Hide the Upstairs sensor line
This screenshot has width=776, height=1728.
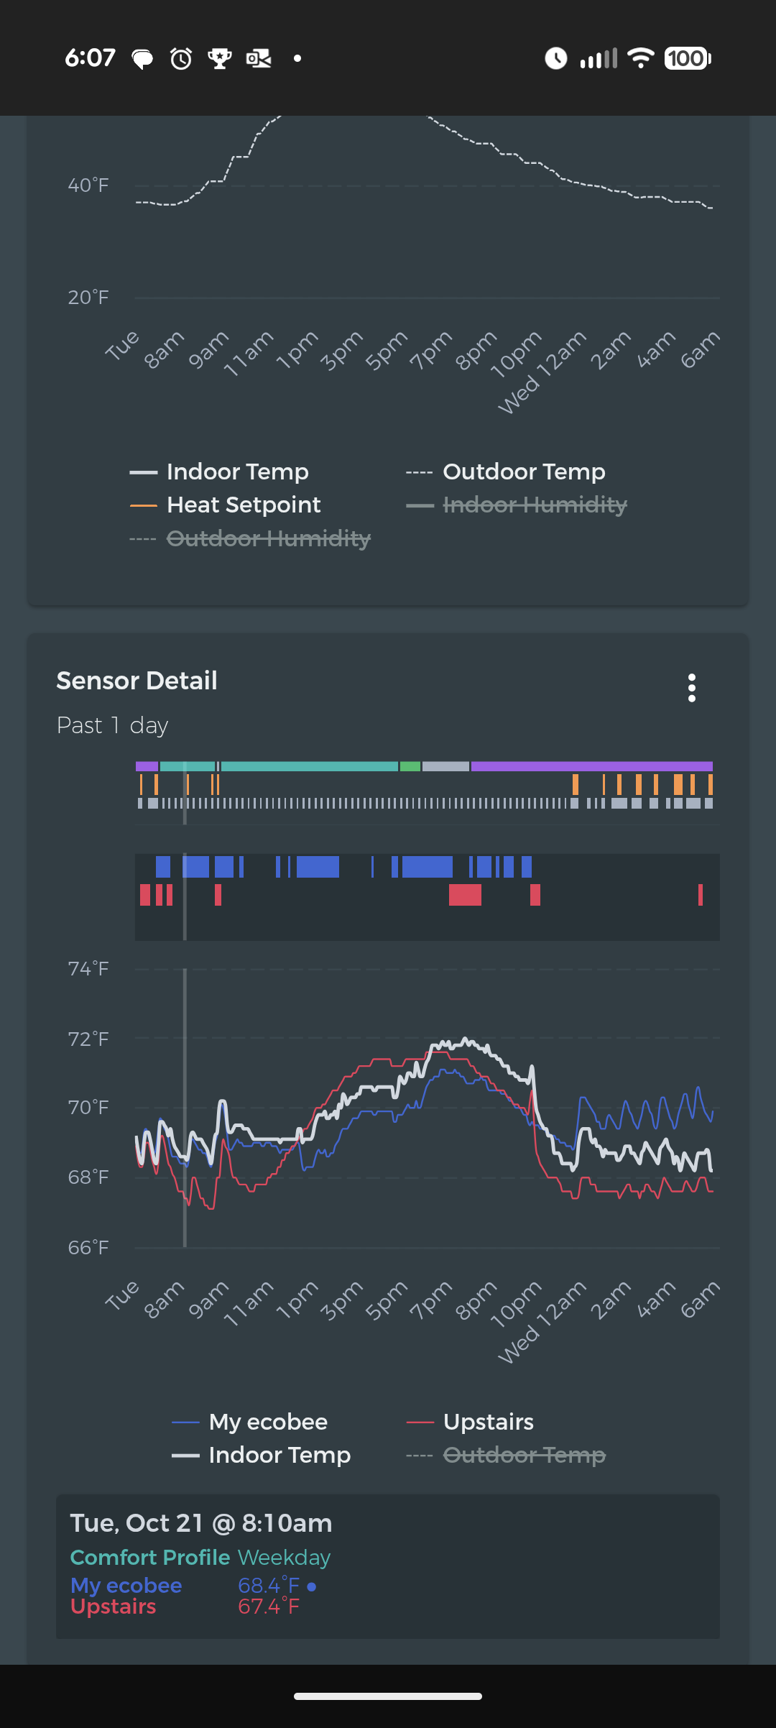pos(488,1422)
